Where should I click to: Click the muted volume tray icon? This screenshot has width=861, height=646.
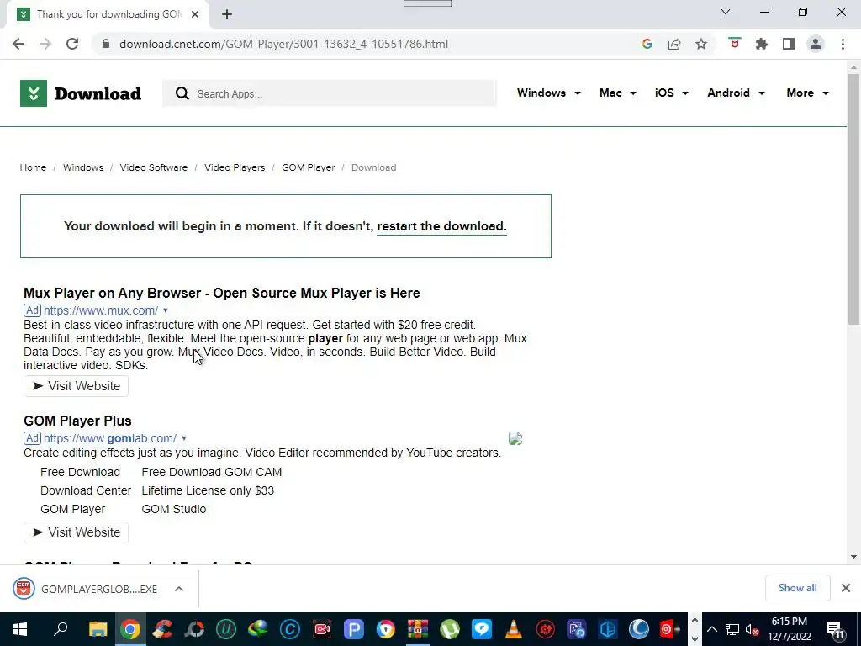pos(753,629)
